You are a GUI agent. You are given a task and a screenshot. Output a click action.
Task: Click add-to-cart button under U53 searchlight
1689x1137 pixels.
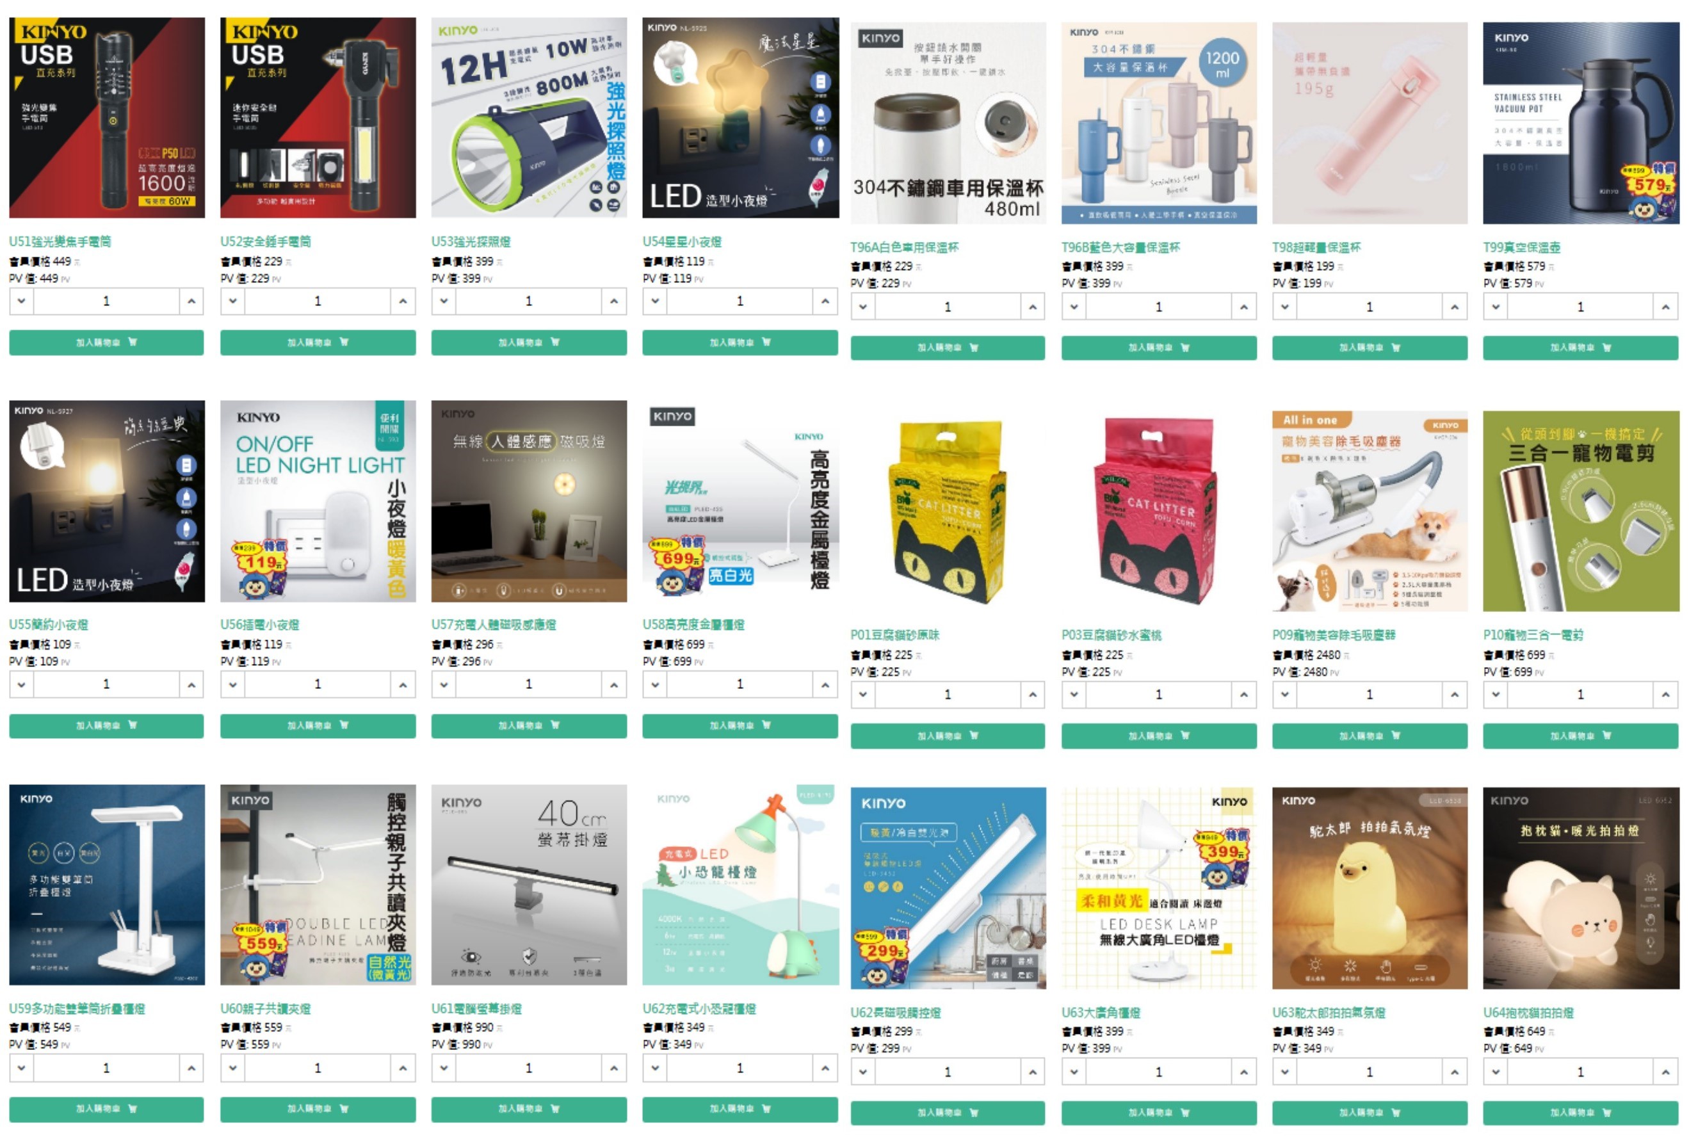point(529,343)
